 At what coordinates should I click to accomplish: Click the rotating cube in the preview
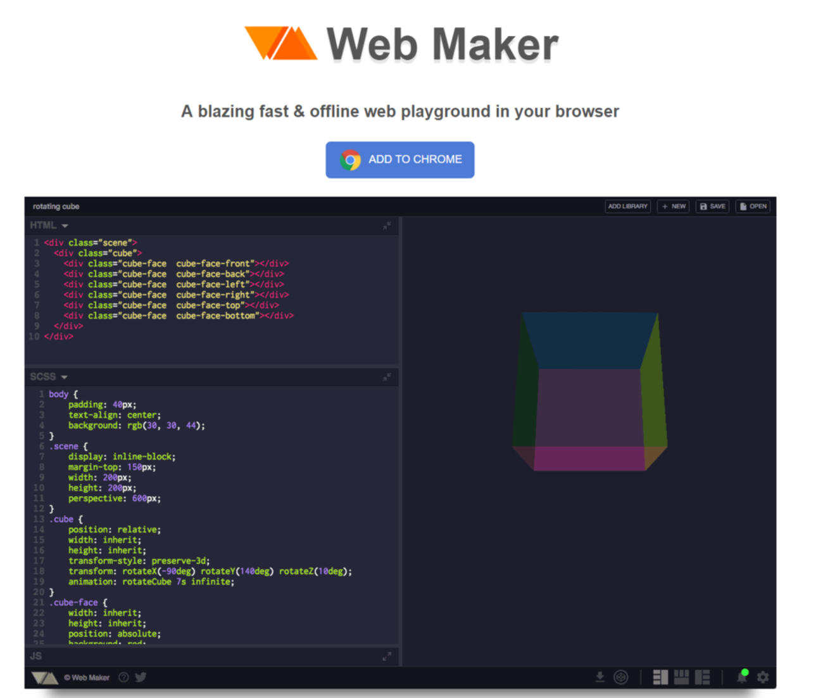click(589, 391)
